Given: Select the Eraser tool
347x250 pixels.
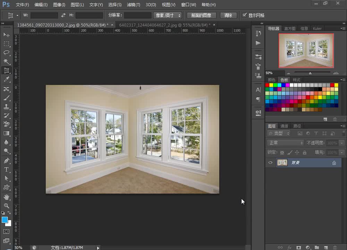Looking at the screenshot, I should (6, 124).
